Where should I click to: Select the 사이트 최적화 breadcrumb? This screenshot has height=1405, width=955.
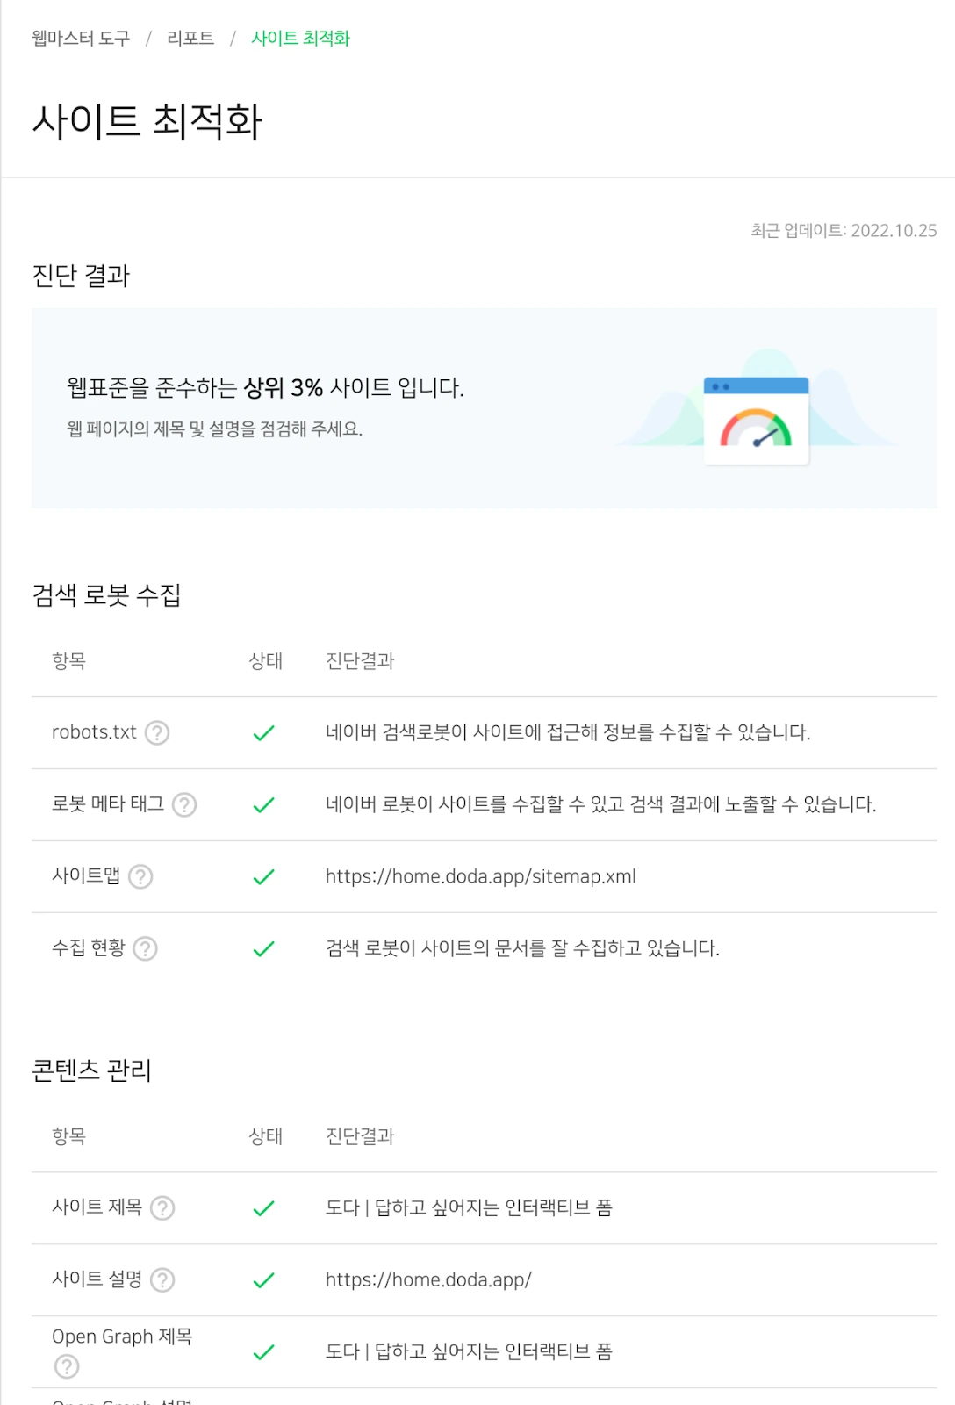click(x=301, y=38)
